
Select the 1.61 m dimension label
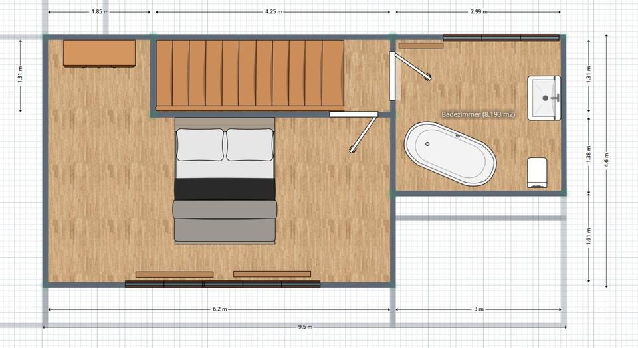(x=589, y=236)
